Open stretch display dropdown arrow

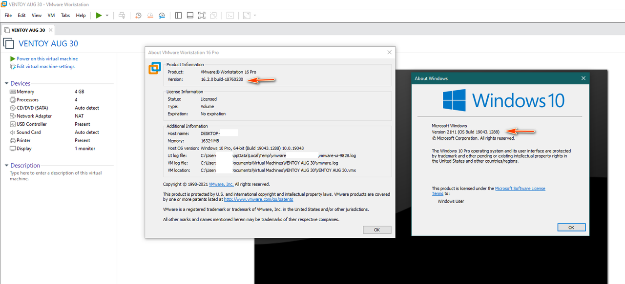click(255, 16)
